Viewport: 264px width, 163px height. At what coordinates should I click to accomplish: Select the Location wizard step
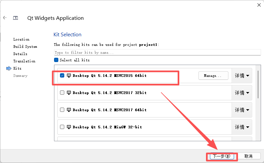(x=21, y=39)
